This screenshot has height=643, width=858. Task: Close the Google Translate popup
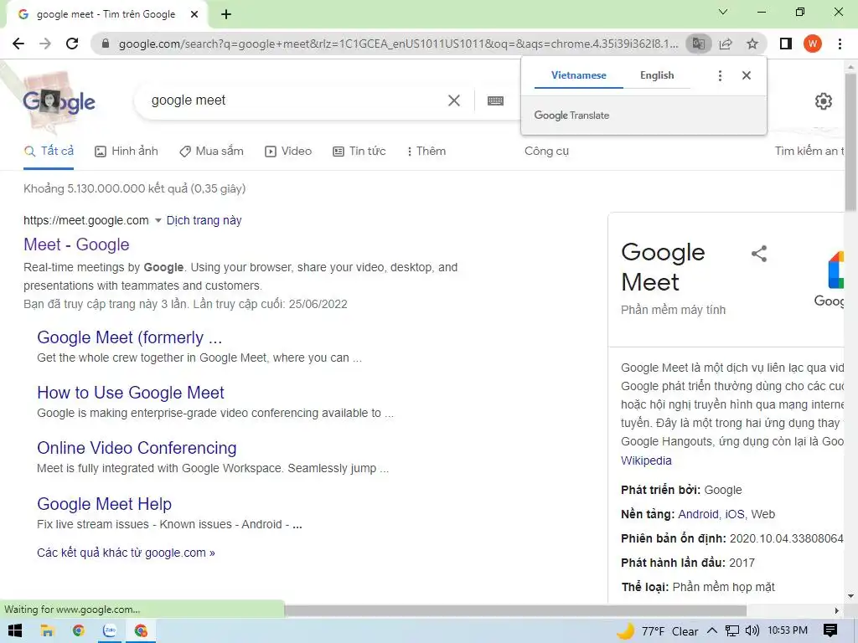click(747, 75)
